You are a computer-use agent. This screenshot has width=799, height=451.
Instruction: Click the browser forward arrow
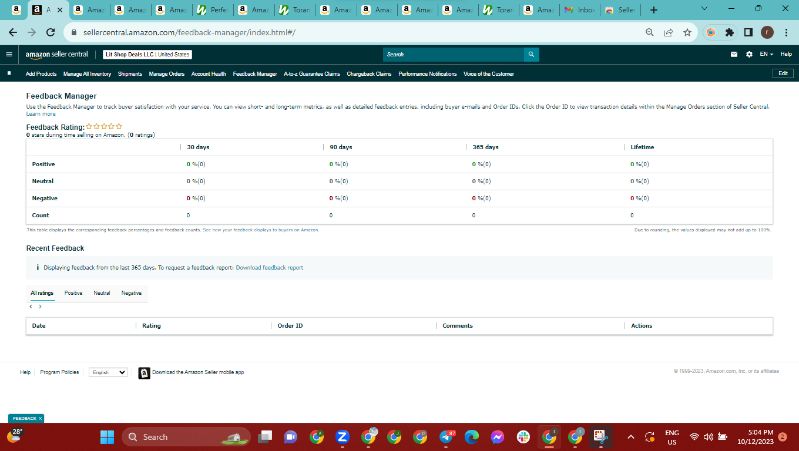point(32,32)
